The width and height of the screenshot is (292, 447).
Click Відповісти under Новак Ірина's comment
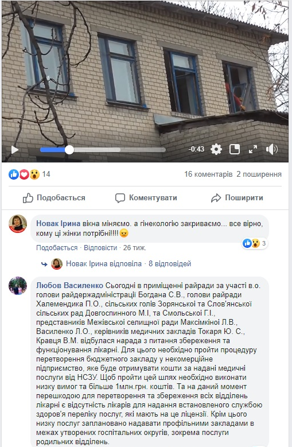[x=100, y=248]
